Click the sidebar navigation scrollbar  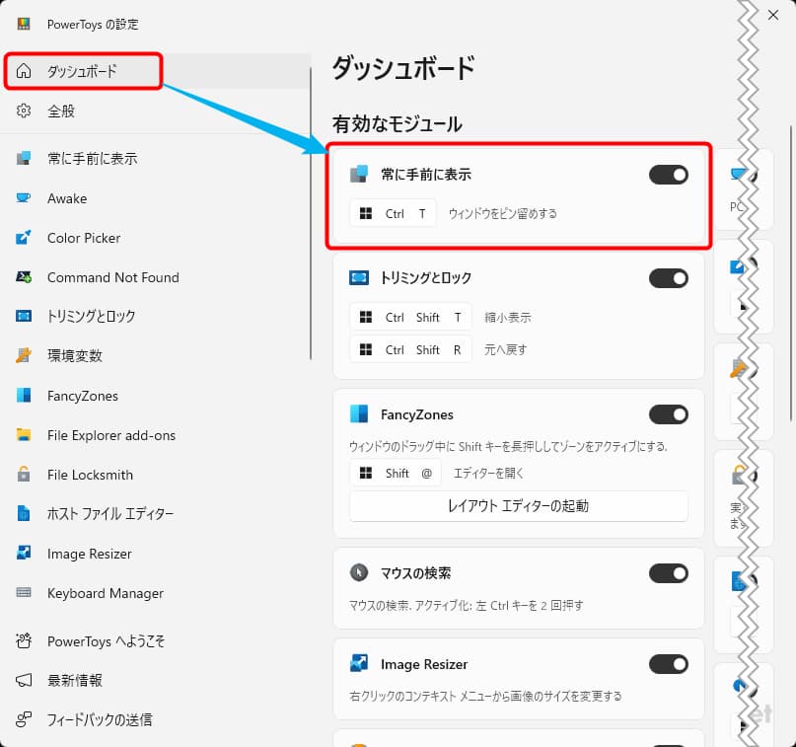(x=310, y=213)
